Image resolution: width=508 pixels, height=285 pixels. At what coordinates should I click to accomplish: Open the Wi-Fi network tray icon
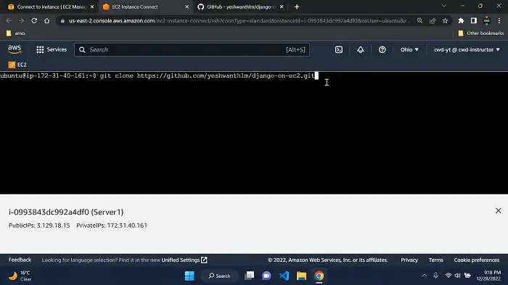(448, 276)
